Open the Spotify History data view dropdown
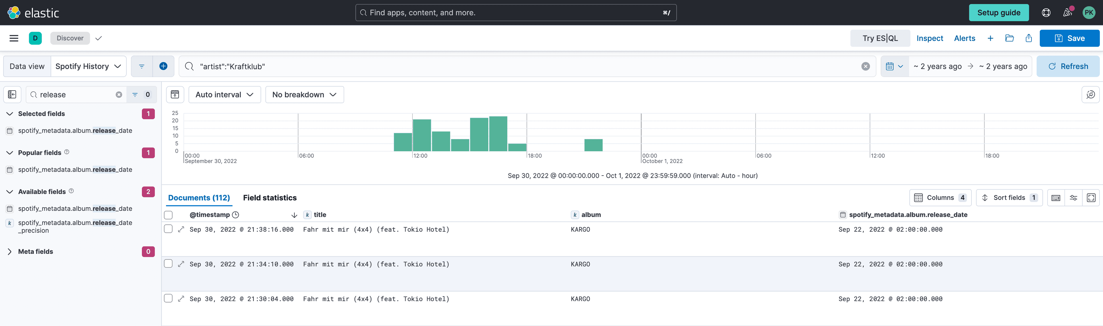Screen dimensions: 1103x326 coord(88,66)
